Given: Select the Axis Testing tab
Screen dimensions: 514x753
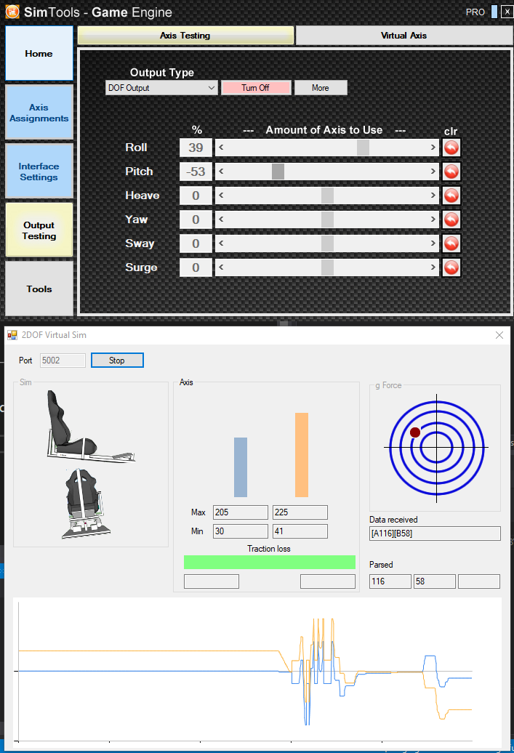Looking at the screenshot, I should [x=185, y=36].
